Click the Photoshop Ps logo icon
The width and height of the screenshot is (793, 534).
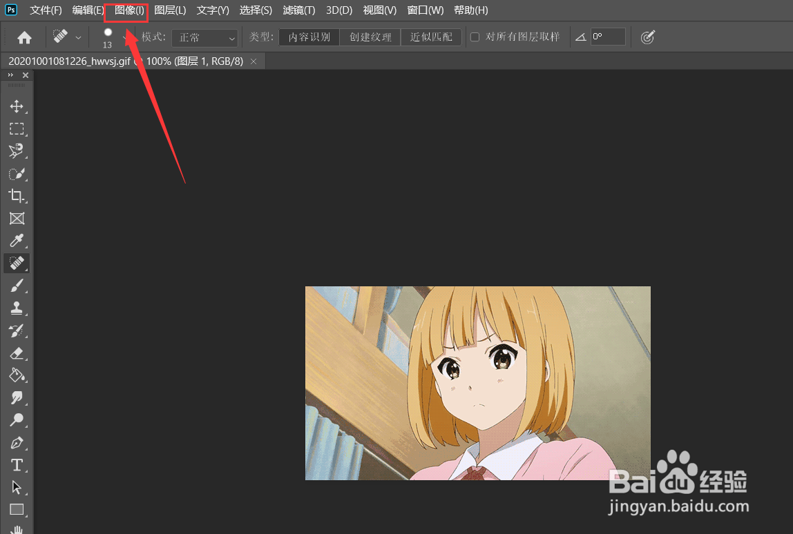tap(10, 10)
